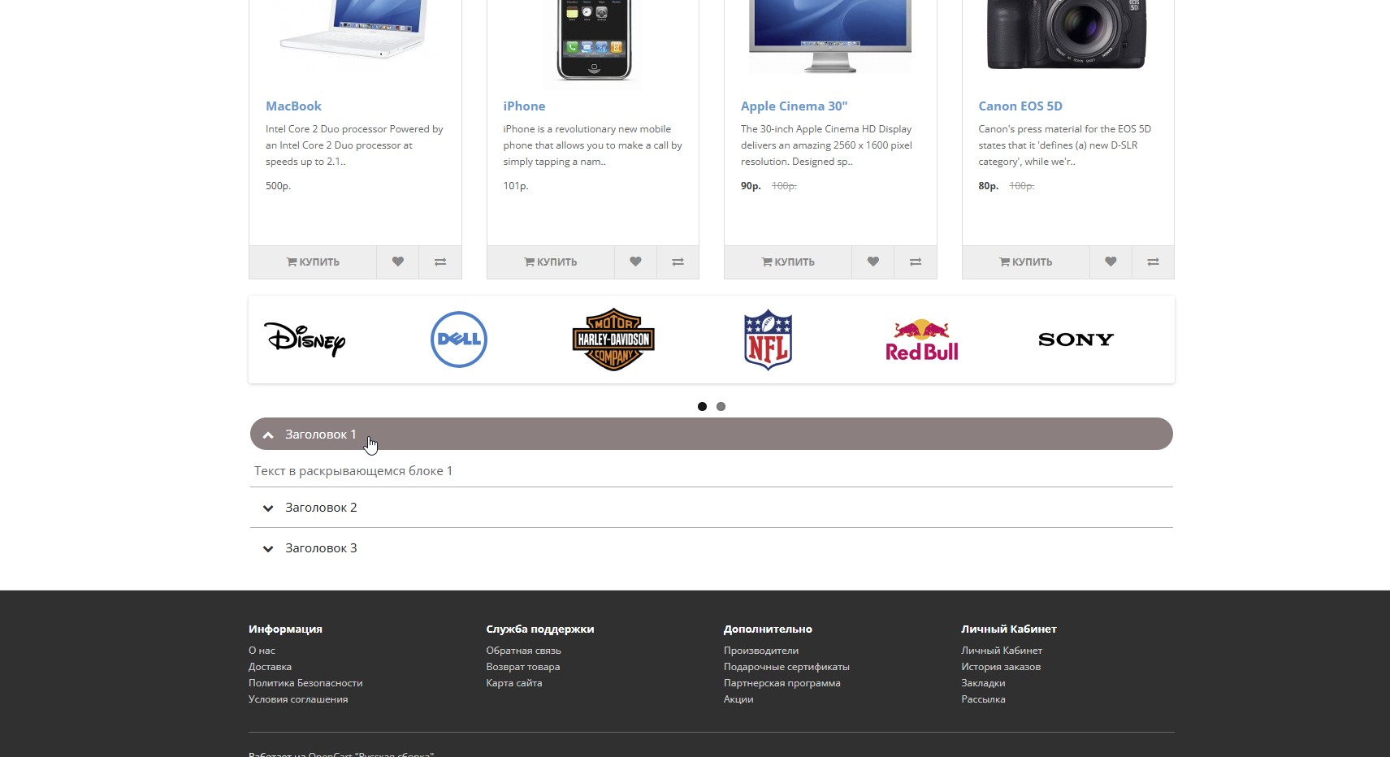Add MacBook to wishlist with heart icon

point(397,262)
